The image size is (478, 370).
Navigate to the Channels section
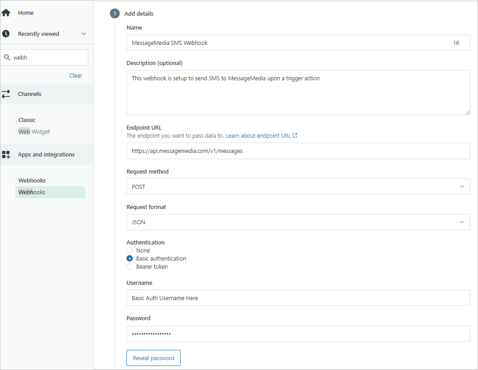(x=30, y=94)
